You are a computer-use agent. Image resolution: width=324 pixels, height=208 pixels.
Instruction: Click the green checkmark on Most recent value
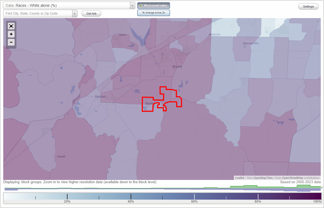coord(141,5)
